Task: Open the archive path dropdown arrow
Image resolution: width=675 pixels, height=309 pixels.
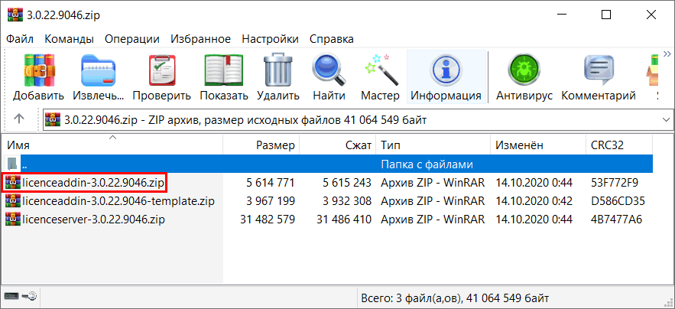Action: tap(666, 119)
